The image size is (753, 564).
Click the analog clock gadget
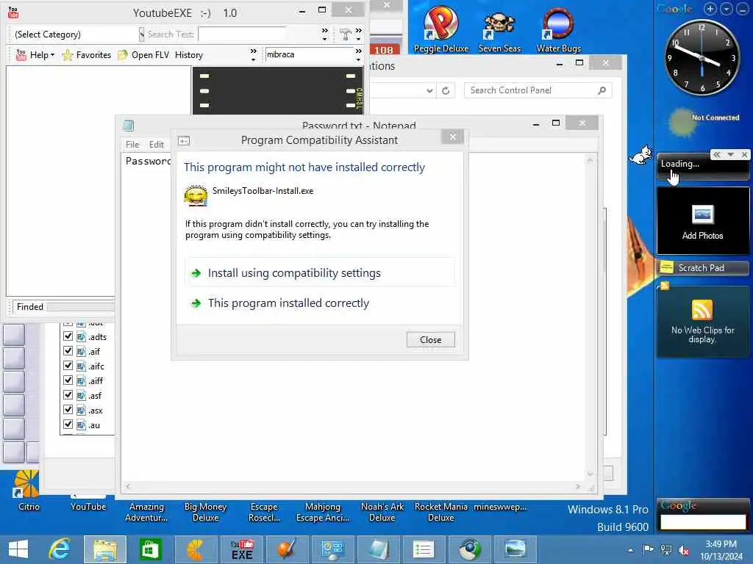pyautogui.click(x=701, y=57)
